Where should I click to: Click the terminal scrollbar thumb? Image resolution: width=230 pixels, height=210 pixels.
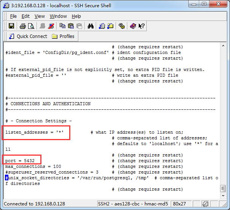223,188
